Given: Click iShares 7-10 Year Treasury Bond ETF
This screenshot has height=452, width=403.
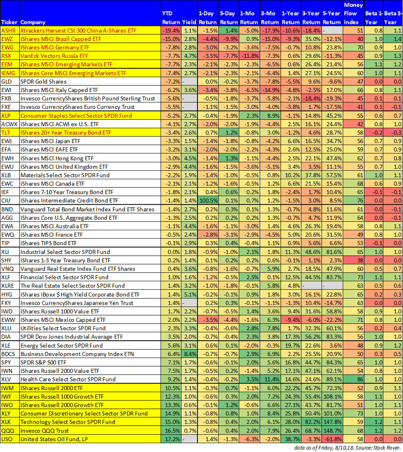Looking at the screenshot, I should (67, 192).
